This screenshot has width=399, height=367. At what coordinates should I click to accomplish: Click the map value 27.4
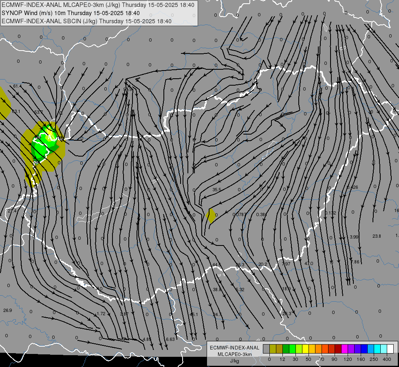pos(12,211)
